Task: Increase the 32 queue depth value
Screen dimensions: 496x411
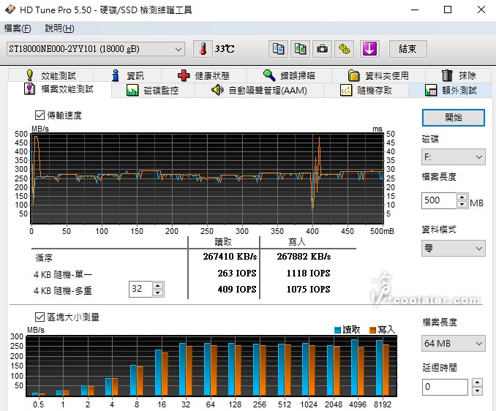Action: click(x=157, y=285)
